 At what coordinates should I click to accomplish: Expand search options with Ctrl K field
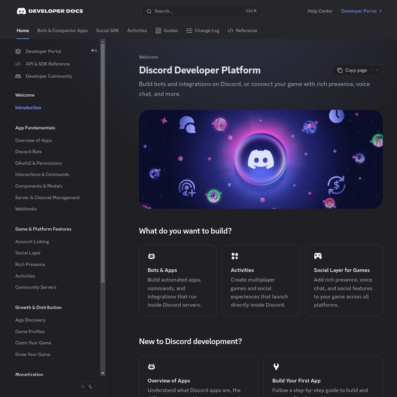click(201, 11)
